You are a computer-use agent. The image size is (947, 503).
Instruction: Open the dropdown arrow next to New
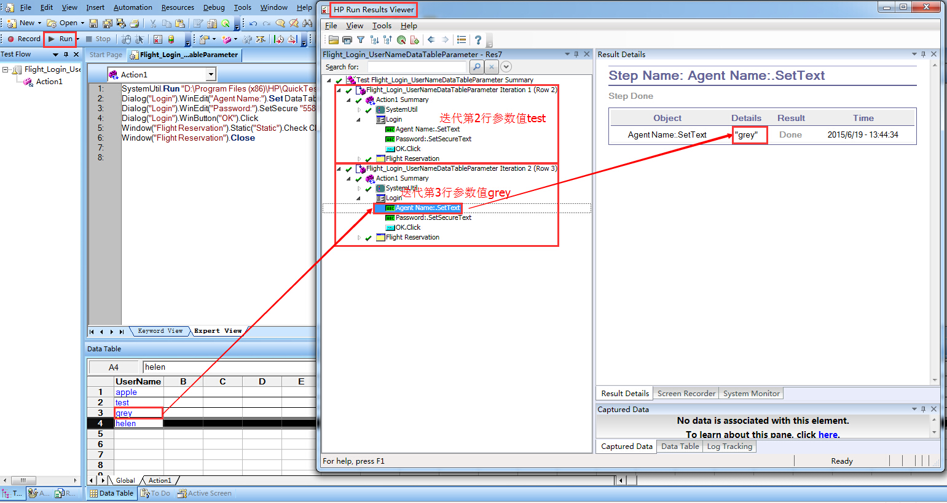coord(39,23)
